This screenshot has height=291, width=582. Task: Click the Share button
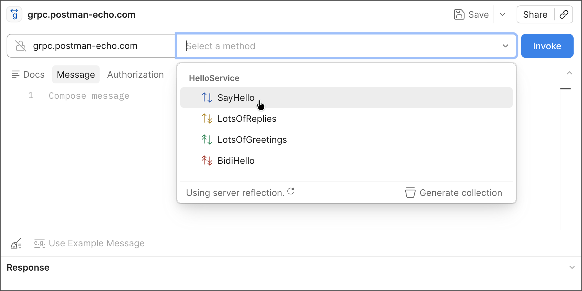point(535,14)
